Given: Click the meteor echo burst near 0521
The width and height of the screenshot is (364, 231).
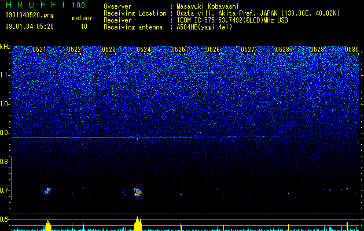Looking at the screenshot, I should (x=47, y=191).
